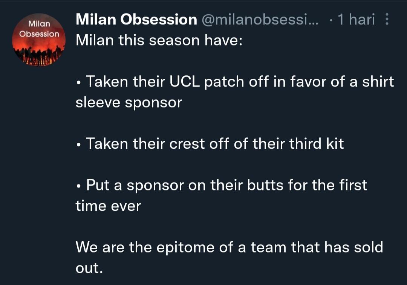Click the "Obsession" text inside the avatar

pos(39,34)
